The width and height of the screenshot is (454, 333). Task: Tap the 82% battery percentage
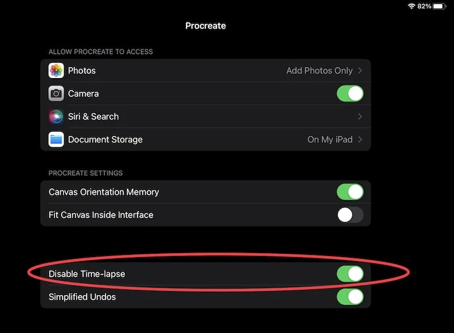(x=424, y=6)
